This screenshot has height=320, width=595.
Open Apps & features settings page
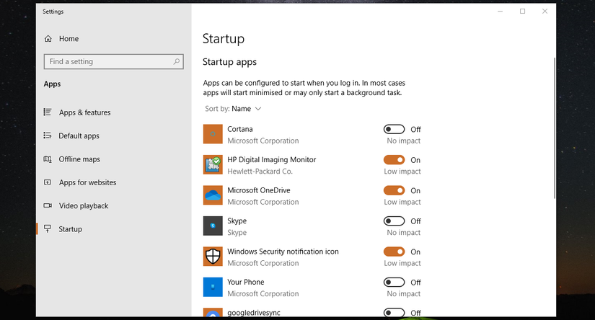(x=84, y=112)
